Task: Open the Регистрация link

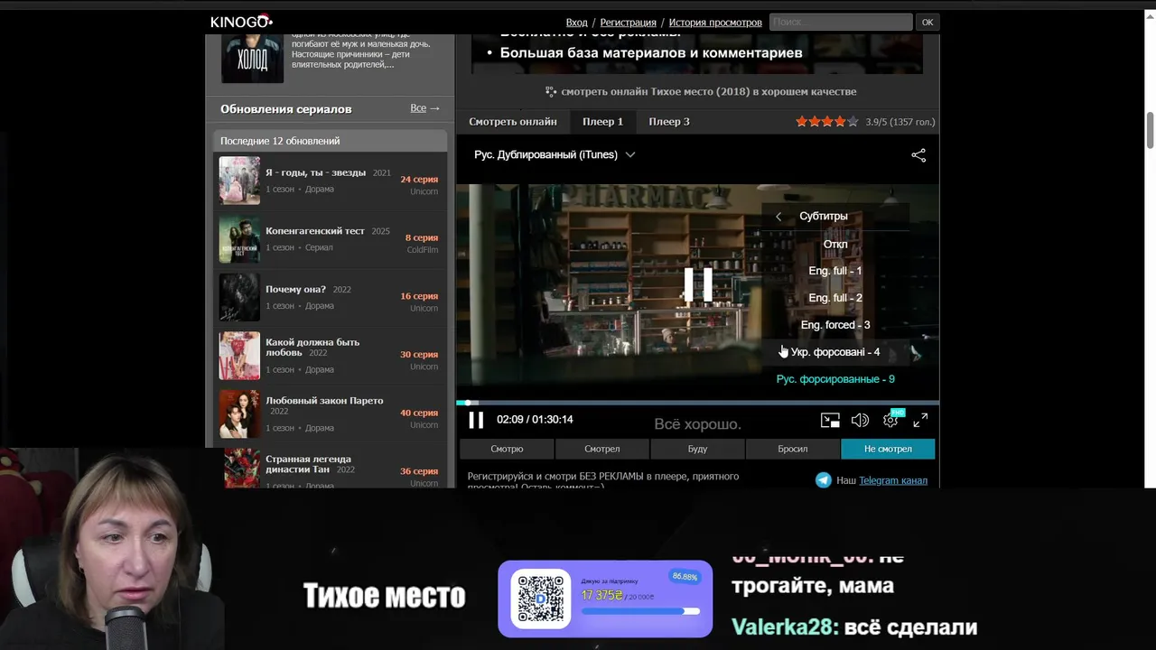Action: [628, 23]
